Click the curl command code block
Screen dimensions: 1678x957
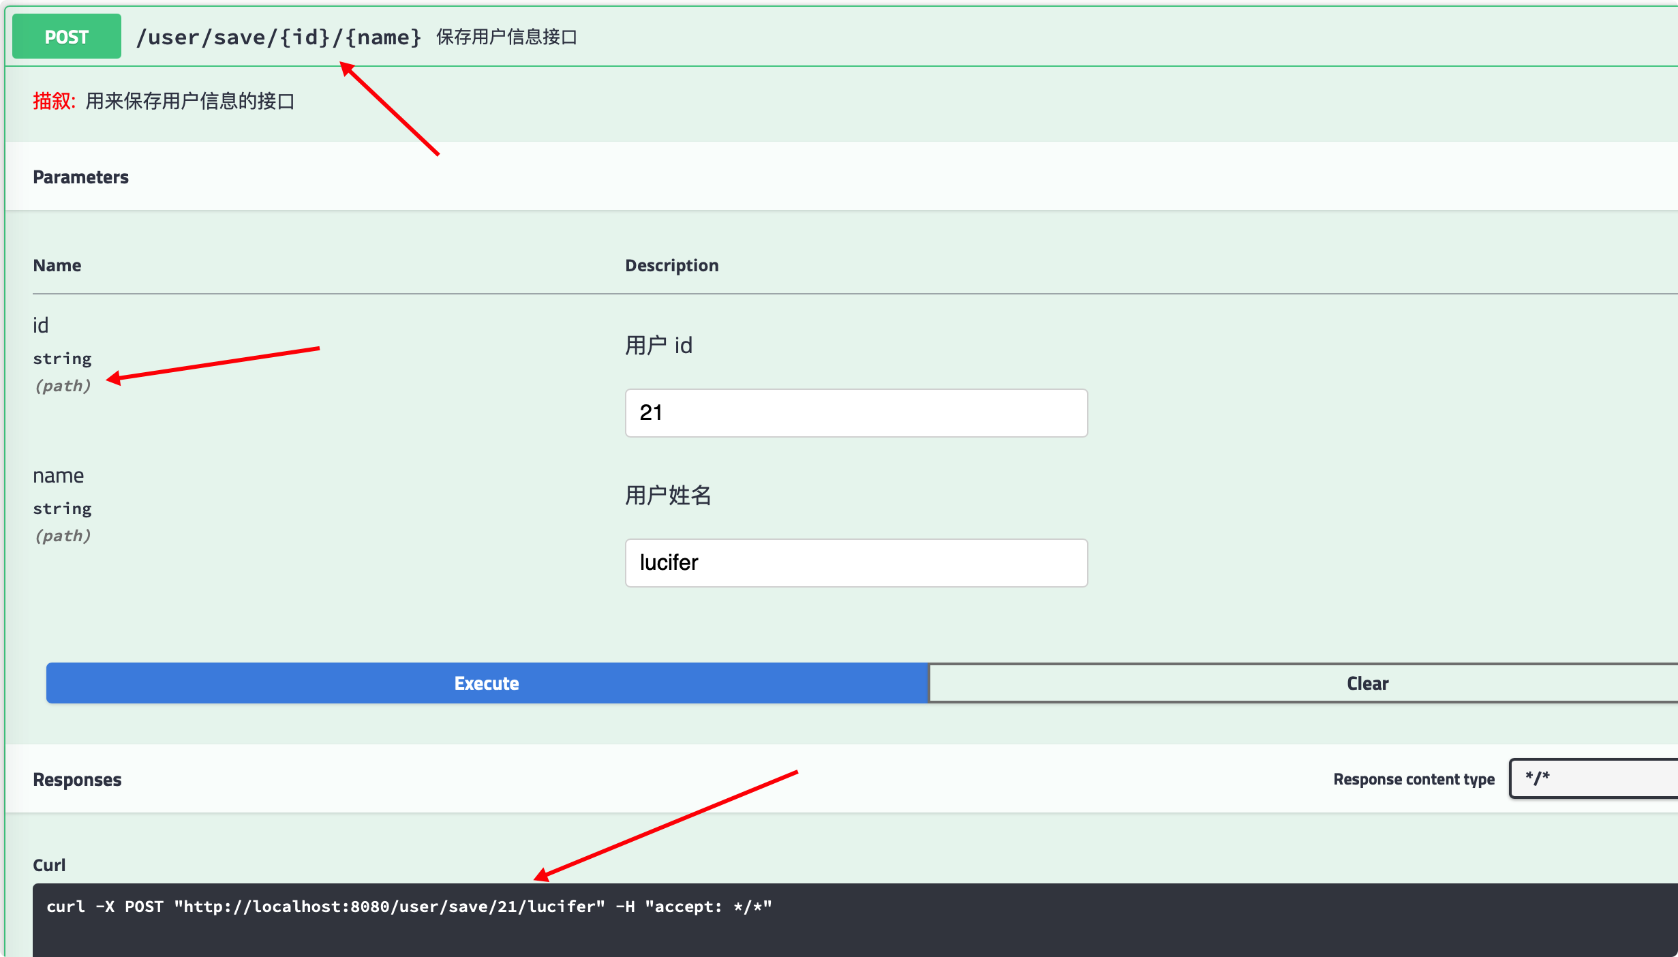tap(855, 920)
